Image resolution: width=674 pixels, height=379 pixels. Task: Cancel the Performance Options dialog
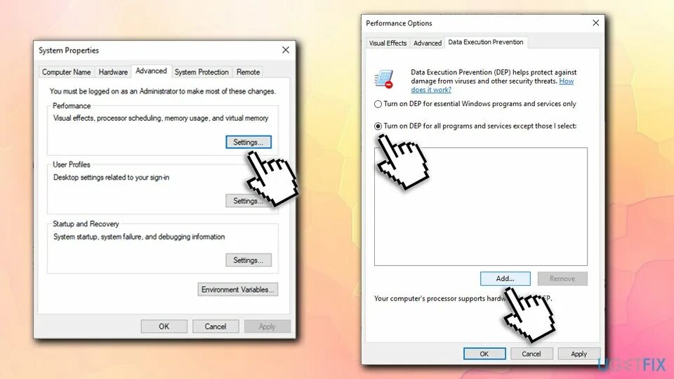531,354
